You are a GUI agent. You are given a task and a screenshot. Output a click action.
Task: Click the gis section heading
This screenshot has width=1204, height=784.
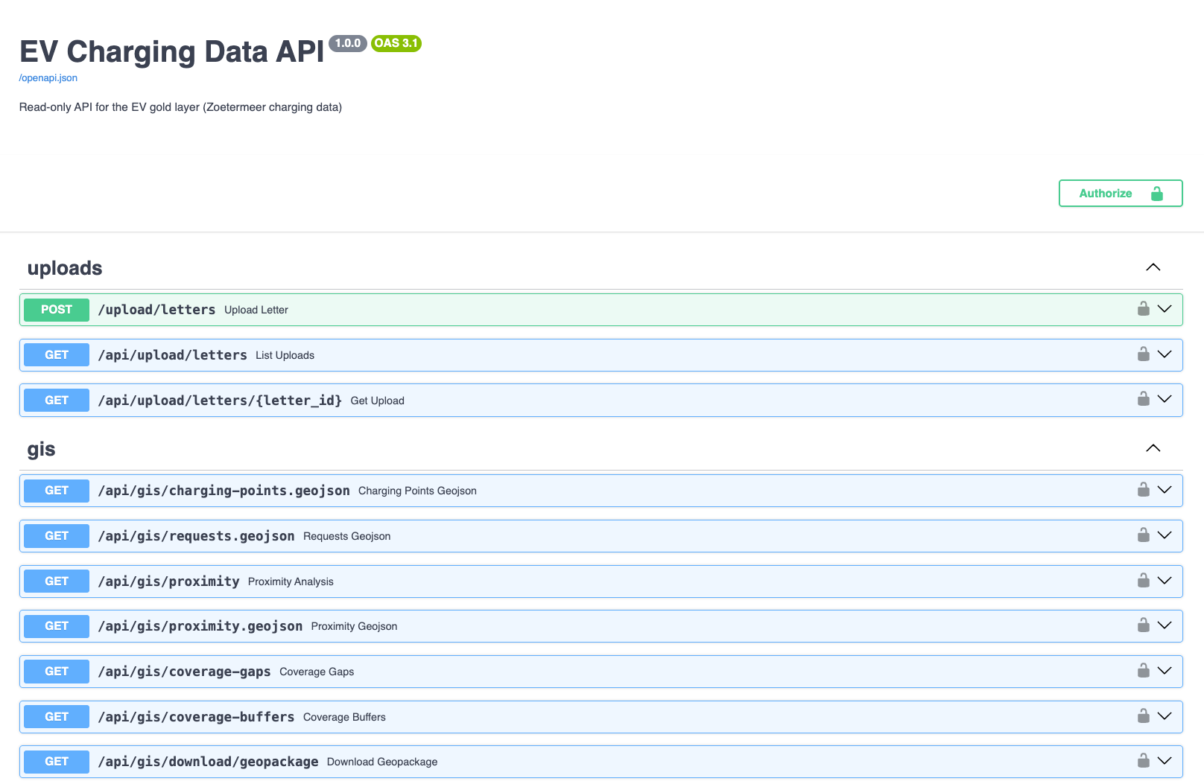pos(41,448)
